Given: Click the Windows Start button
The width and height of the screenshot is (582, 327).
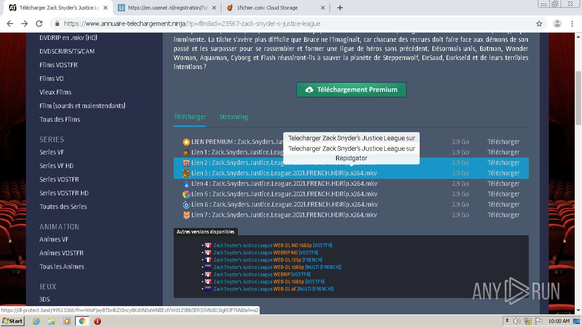Looking at the screenshot, I should [x=12, y=321].
